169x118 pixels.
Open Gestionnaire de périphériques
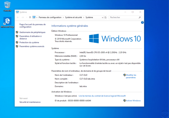tap(32, 32)
